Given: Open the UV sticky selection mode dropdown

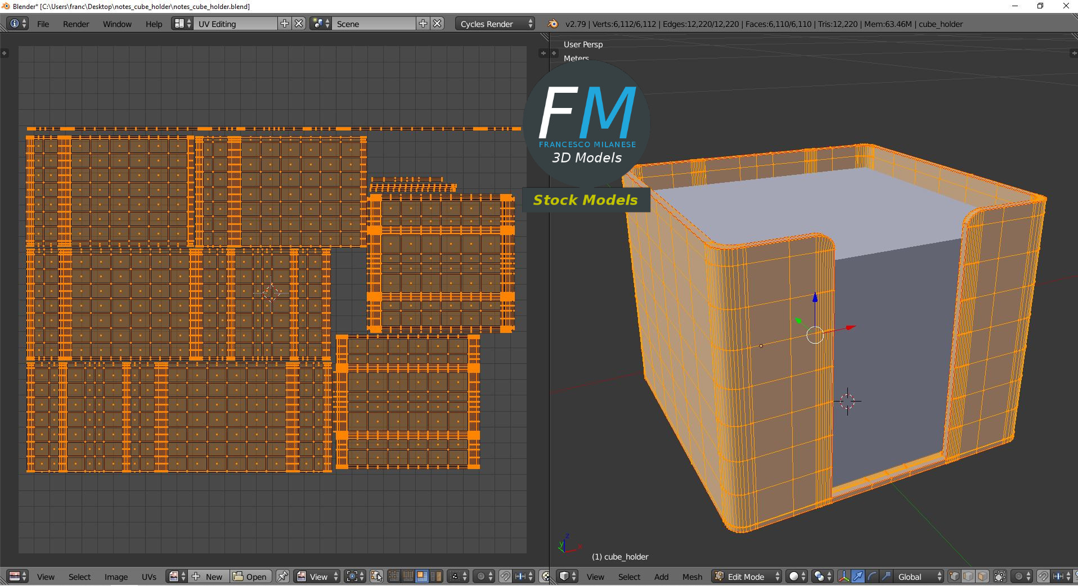Looking at the screenshot, I should click(x=458, y=576).
